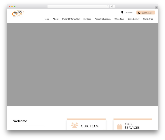Open a new browser tab with plus

156,7
